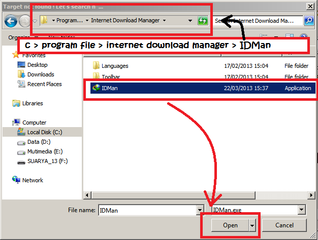This screenshot has height=240, width=318.
Task: Click the Cancel button
Action: 284,225
